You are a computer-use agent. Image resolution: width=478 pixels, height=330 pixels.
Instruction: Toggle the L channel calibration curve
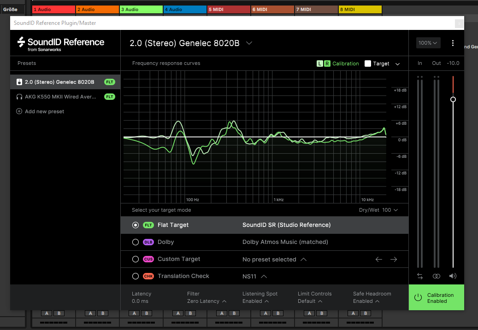point(319,64)
